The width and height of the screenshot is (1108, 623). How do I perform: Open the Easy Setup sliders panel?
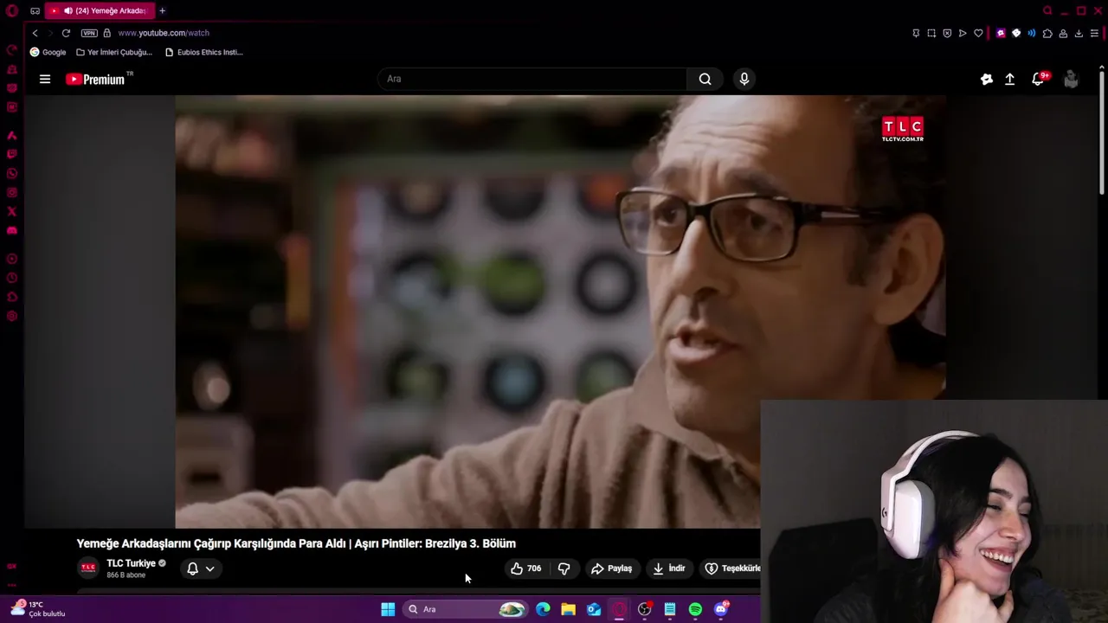tap(1094, 33)
